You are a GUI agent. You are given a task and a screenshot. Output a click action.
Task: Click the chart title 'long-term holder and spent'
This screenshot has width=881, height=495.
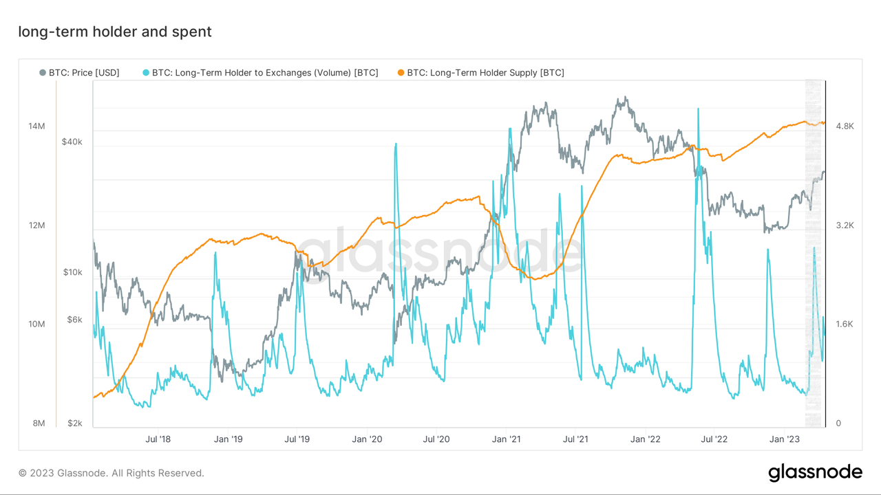click(x=115, y=31)
